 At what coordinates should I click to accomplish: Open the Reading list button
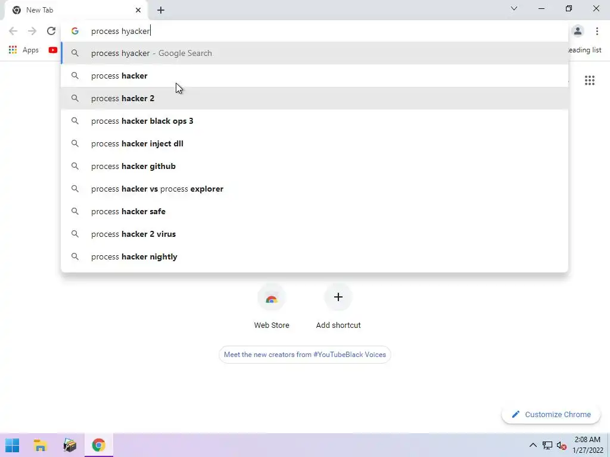tap(585, 50)
